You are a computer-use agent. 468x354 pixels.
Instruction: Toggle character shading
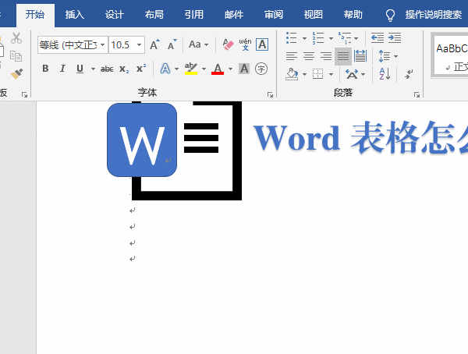[244, 69]
